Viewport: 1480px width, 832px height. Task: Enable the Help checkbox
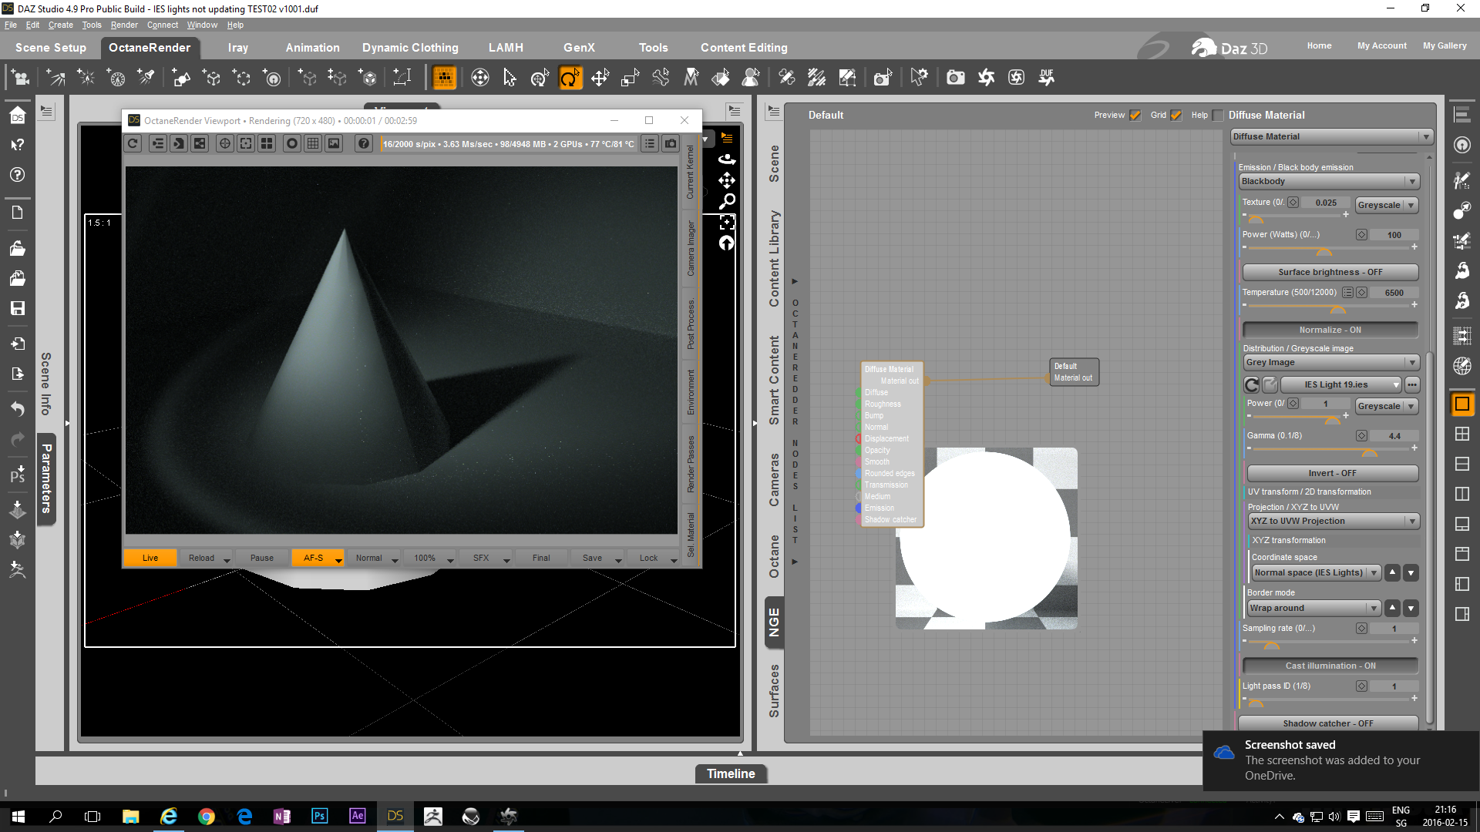coord(1218,116)
